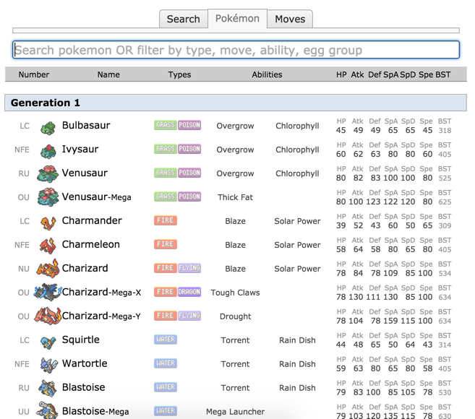Click the WATER type badge for Blastoise-Mega
475x419 pixels.
click(x=166, y=411)
